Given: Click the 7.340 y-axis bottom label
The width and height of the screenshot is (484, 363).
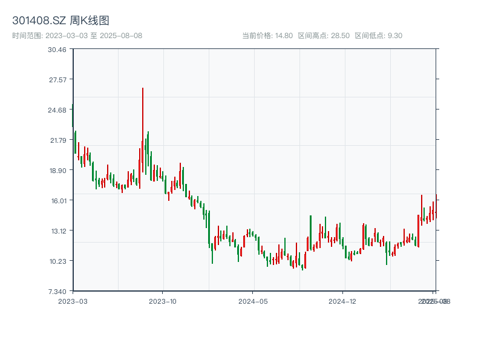Looking at the screenshot, I should (57, 291).
